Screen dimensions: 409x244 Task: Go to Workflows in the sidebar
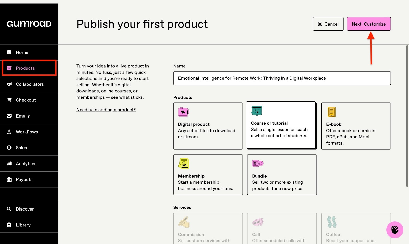pyautogui.click(x=29, y=132)
